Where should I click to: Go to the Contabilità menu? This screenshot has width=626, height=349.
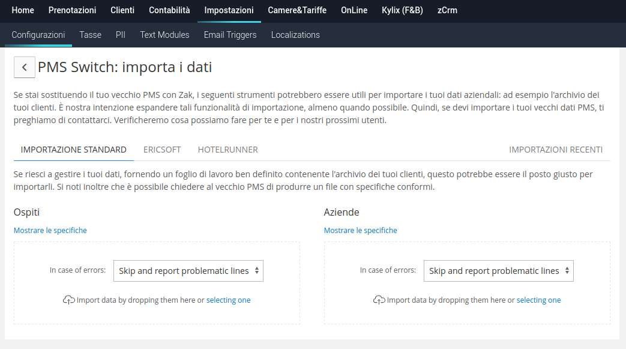pyautogui.click(x=169, y=10)
